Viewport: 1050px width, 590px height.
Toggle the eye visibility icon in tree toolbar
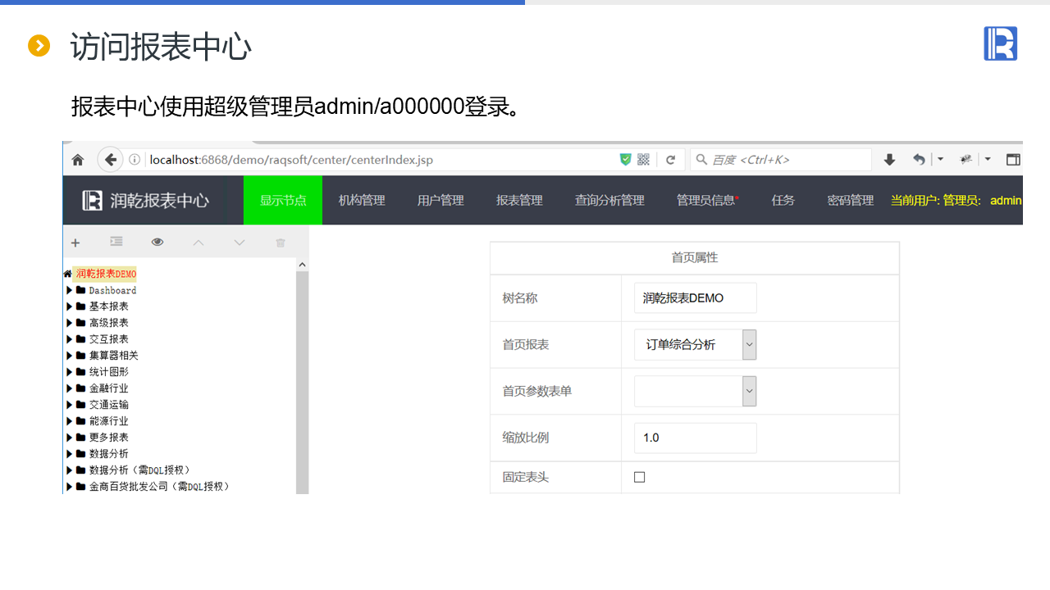(157, 242)
